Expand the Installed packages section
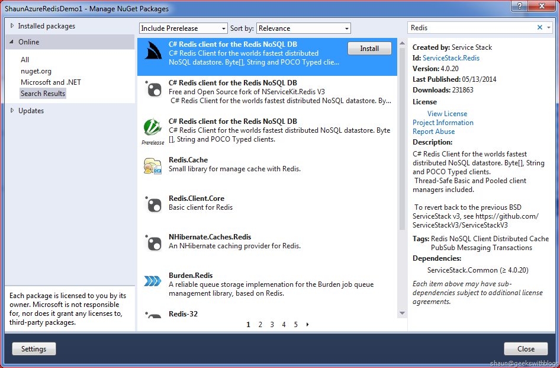The image size is (560, 368). point(12,25)
